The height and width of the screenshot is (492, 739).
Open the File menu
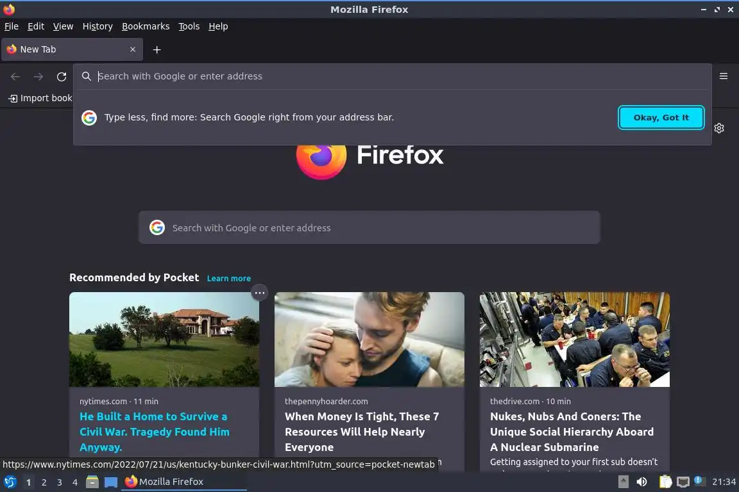pyautogui.click(x=12, y=26)
